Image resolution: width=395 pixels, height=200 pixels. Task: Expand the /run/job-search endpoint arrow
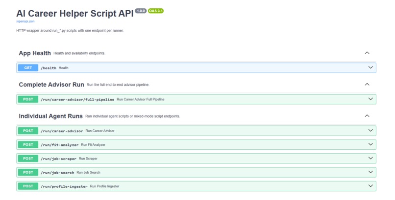(370, 172)
